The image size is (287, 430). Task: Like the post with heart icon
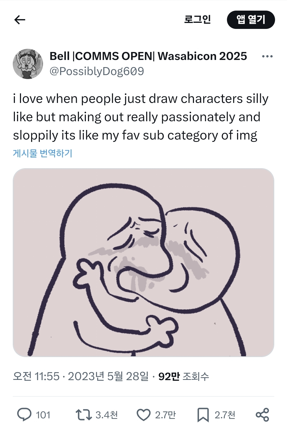pyautogui.click(x=143, y=415)
